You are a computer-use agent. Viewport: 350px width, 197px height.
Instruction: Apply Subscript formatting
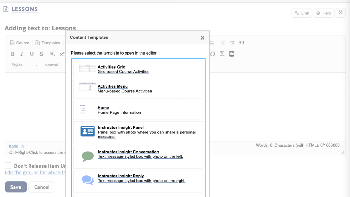[x=52, y=54]
